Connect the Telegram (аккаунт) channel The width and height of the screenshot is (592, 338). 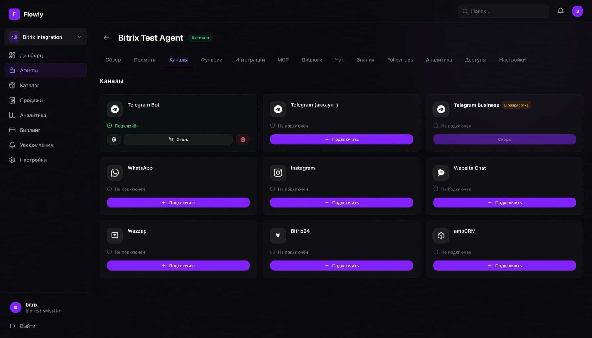341,139
